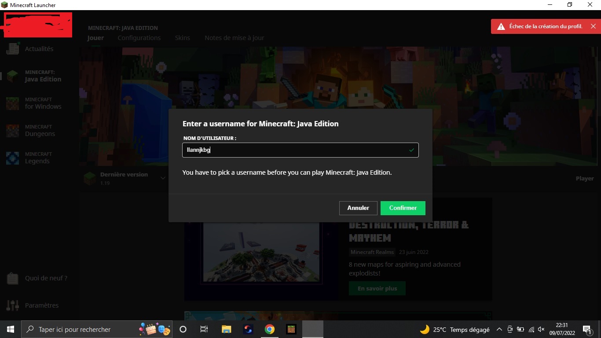Open the Minecraft Dungeons icon
Screen dimensions: 601x338
(13, 131)
